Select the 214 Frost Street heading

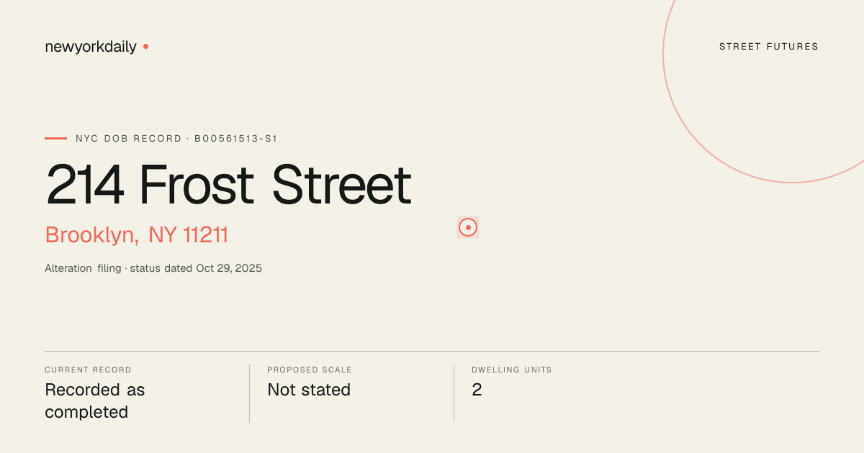(228, 185)
